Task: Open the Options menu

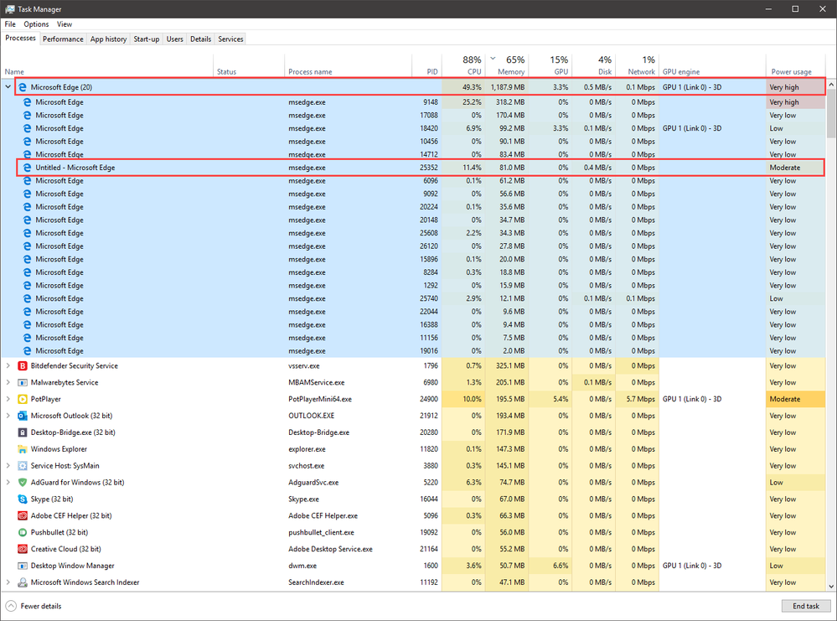Action: pyautogui.click(x=36, y=24)
